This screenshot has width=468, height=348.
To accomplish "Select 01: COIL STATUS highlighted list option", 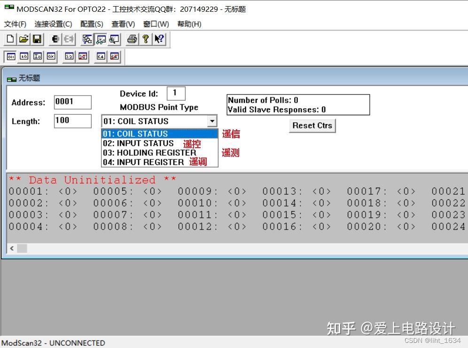I will point(160,134).
